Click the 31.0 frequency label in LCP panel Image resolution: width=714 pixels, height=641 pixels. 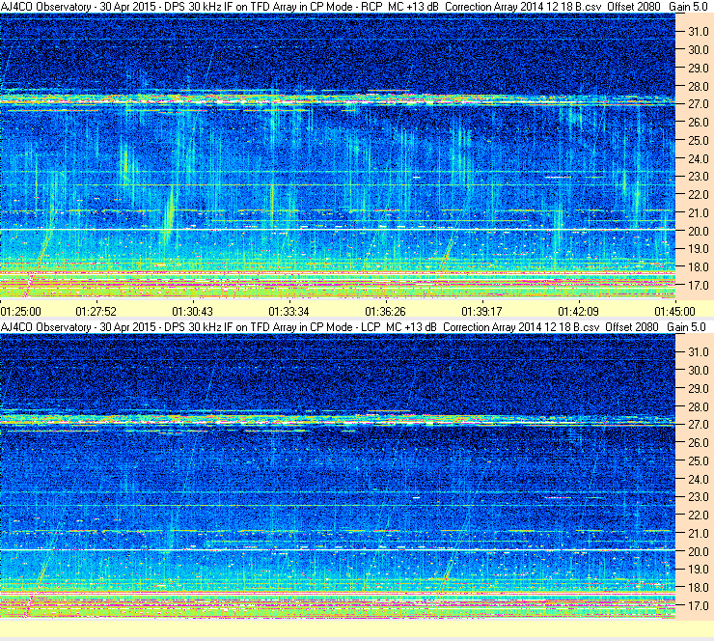click(697, 352)
